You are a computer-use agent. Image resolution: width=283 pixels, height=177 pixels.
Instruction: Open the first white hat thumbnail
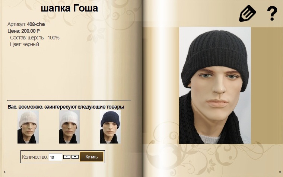coord(28,127)
